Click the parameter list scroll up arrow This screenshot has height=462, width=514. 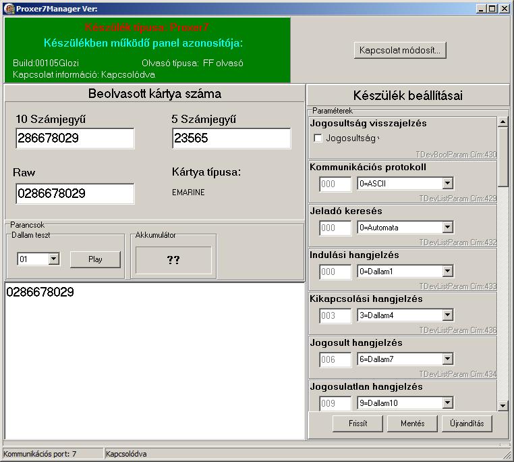coord(503,122)
